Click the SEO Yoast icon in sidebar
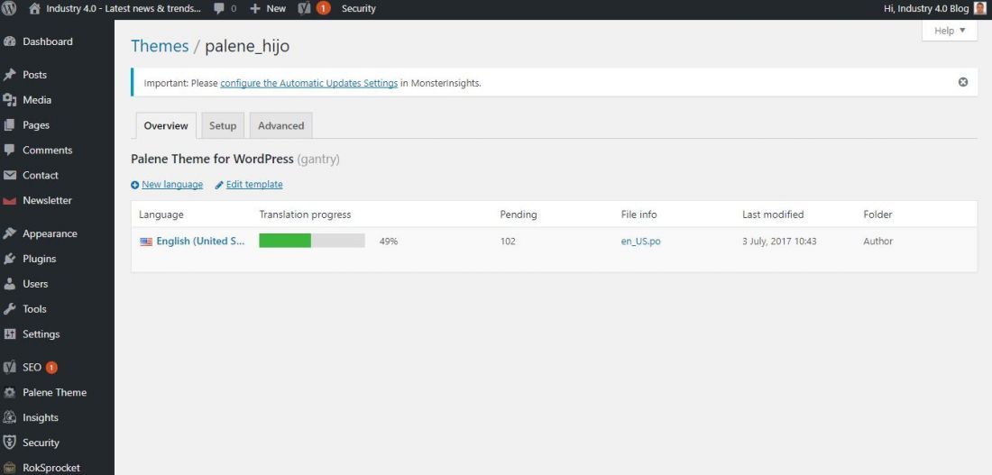 [10, 367]
